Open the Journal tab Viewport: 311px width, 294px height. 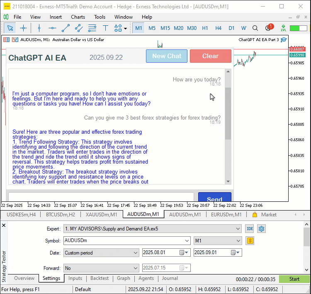tap(170, 278)
